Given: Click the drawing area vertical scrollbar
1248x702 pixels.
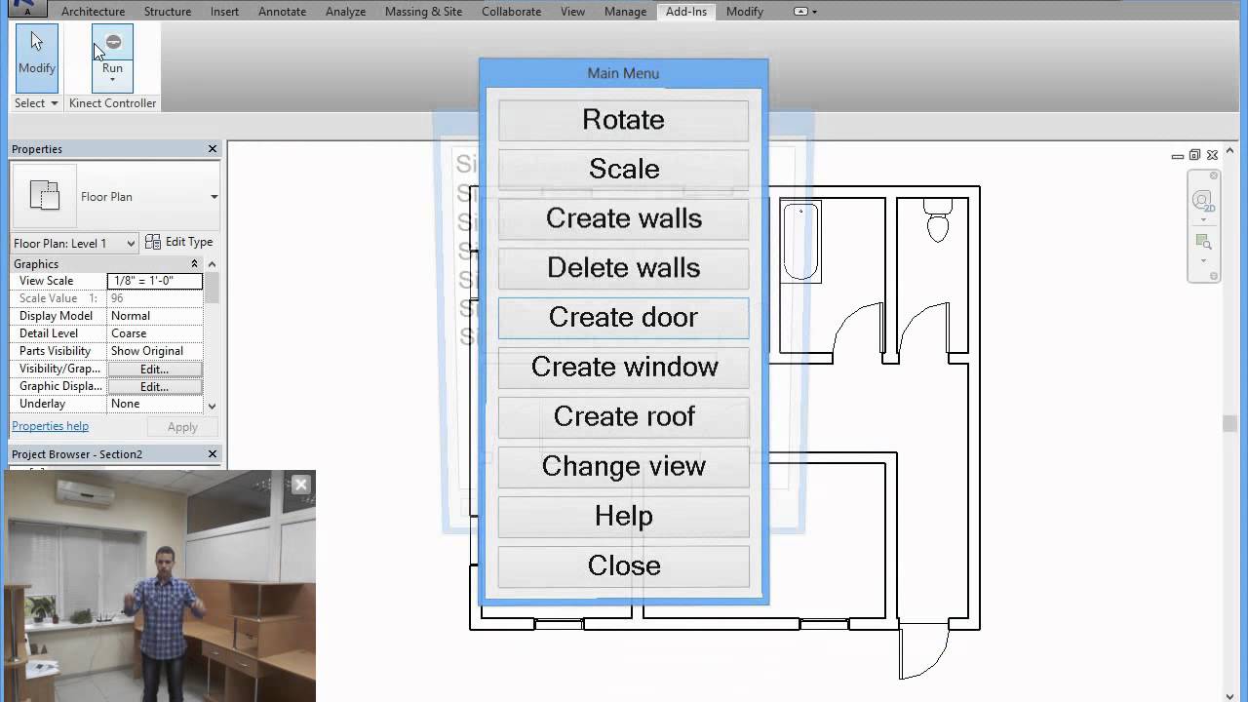Looking at the screenshot, I should 1227,419.
